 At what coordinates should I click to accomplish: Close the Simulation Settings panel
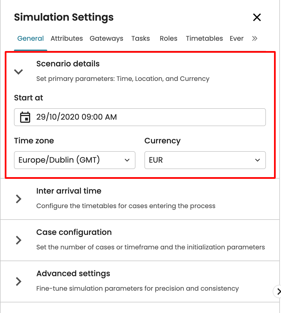(257, 17)
